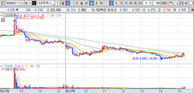Screen dimensions: 194x93
Task: Open the candlestick chart type tool icon
Action: [x=172, y=3]
